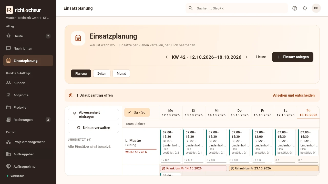Click Abwesenheit eintragen
The image size is (328, 184).
pos(93,114)
